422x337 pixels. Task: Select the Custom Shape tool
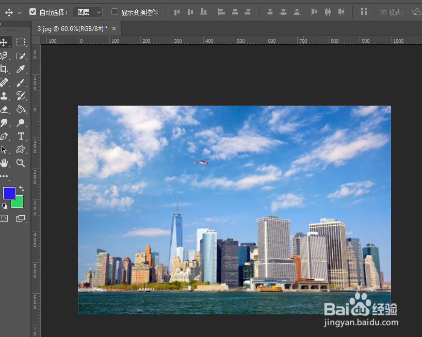(21, 149)
